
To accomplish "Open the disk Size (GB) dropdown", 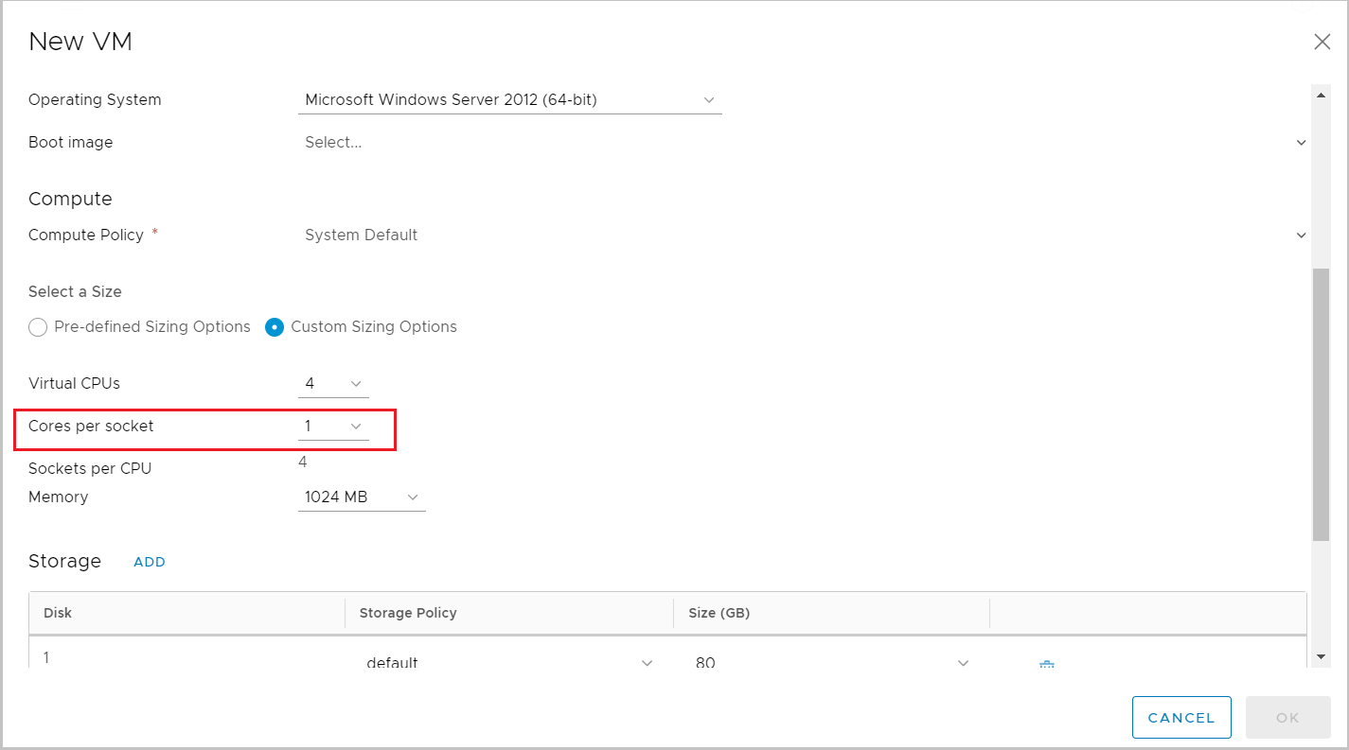I will click(833, 663).
